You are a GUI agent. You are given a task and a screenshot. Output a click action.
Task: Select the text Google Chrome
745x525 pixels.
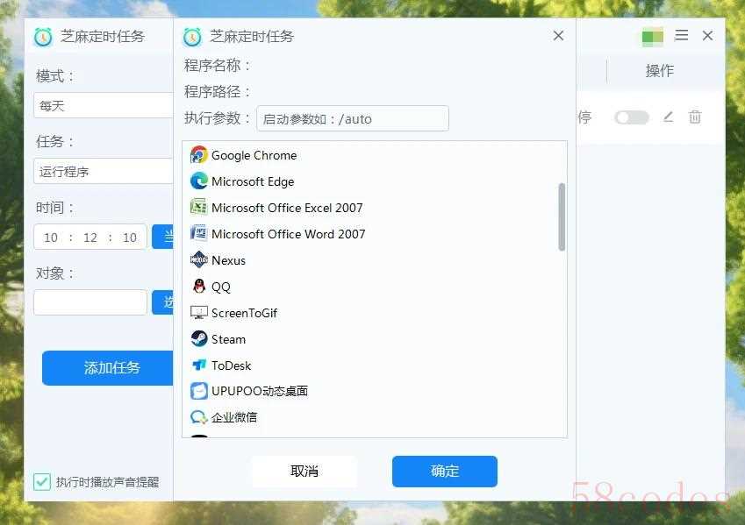tap(254, 155)
